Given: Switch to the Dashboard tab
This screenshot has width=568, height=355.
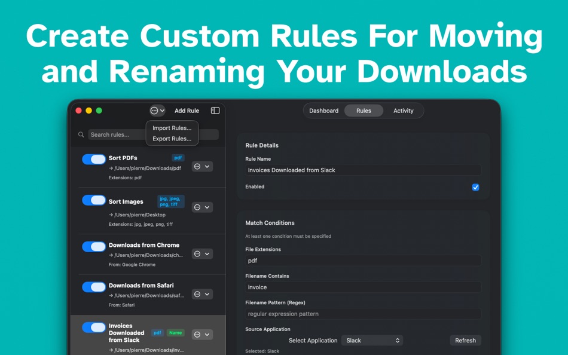Looking at the screenshot, I should [323, 111].
